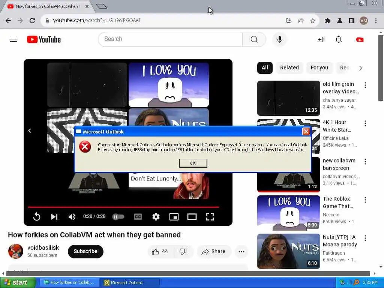Click previous arrow on end screen suggestions
384x288 pixels.
[x=30, y=131]
